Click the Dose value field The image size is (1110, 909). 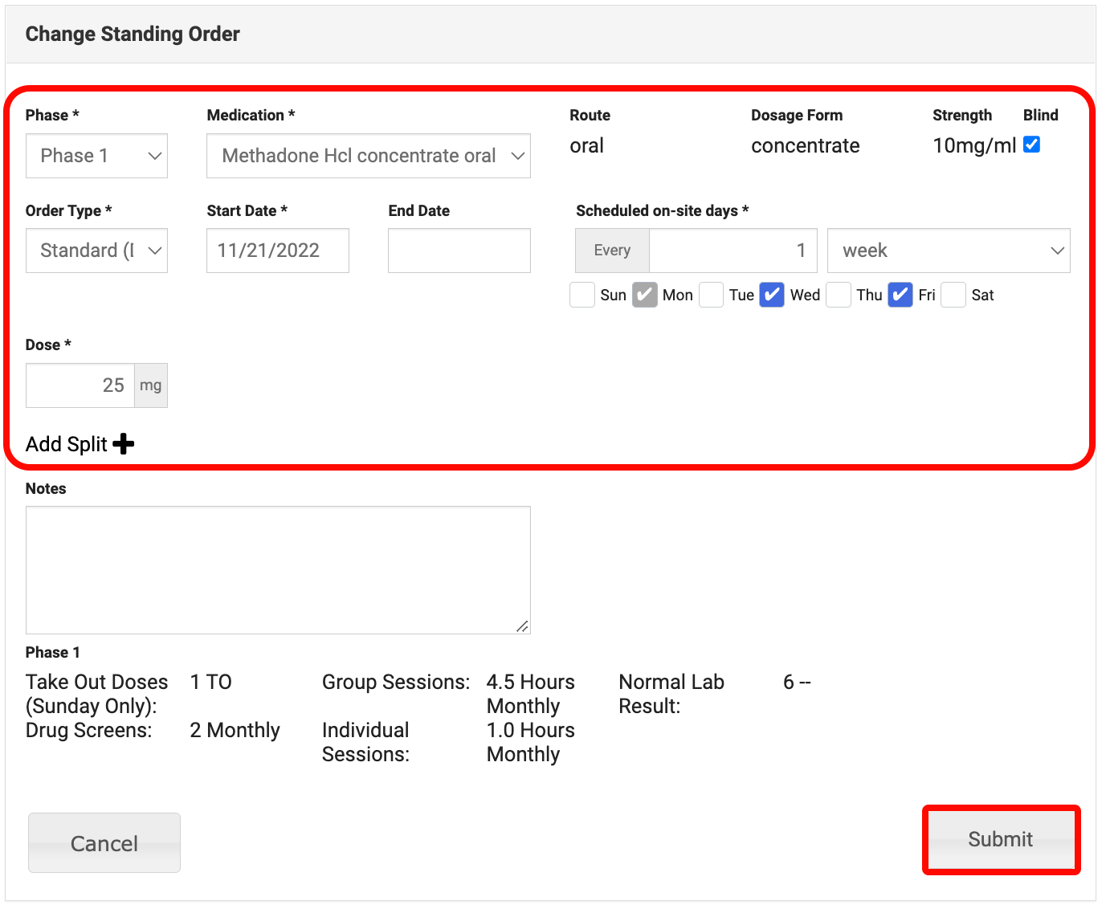pos(80,385)
